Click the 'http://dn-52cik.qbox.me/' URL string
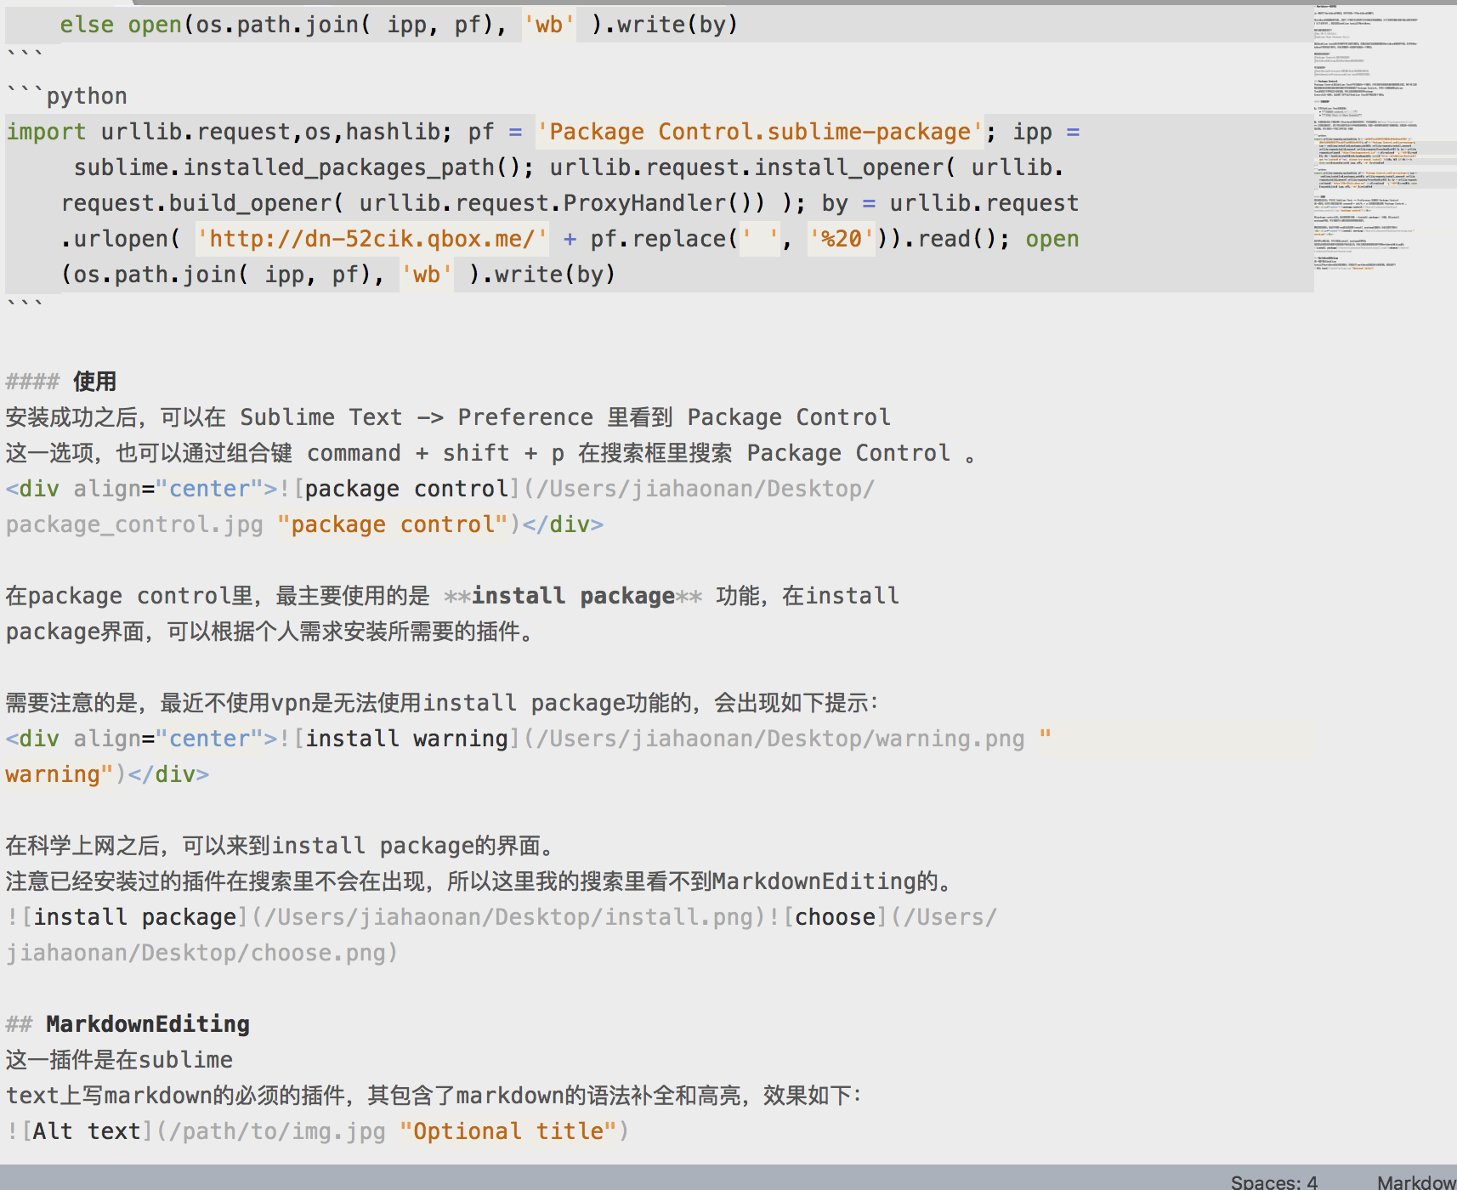The image size is (1457, 1190). click(x=371, y=239)
